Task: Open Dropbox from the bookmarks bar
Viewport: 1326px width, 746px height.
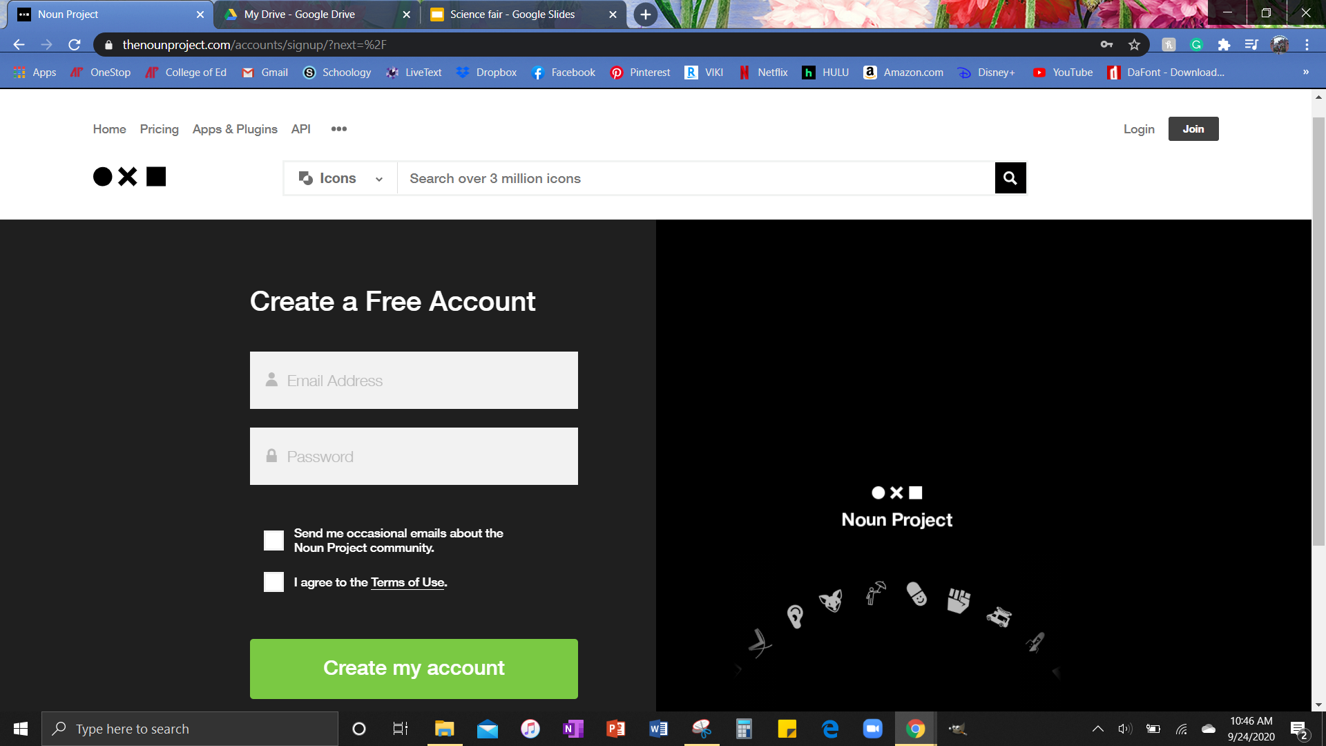Action: coord(486,72)
